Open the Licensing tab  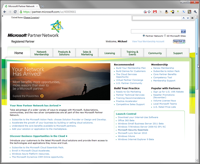point(110,53)
